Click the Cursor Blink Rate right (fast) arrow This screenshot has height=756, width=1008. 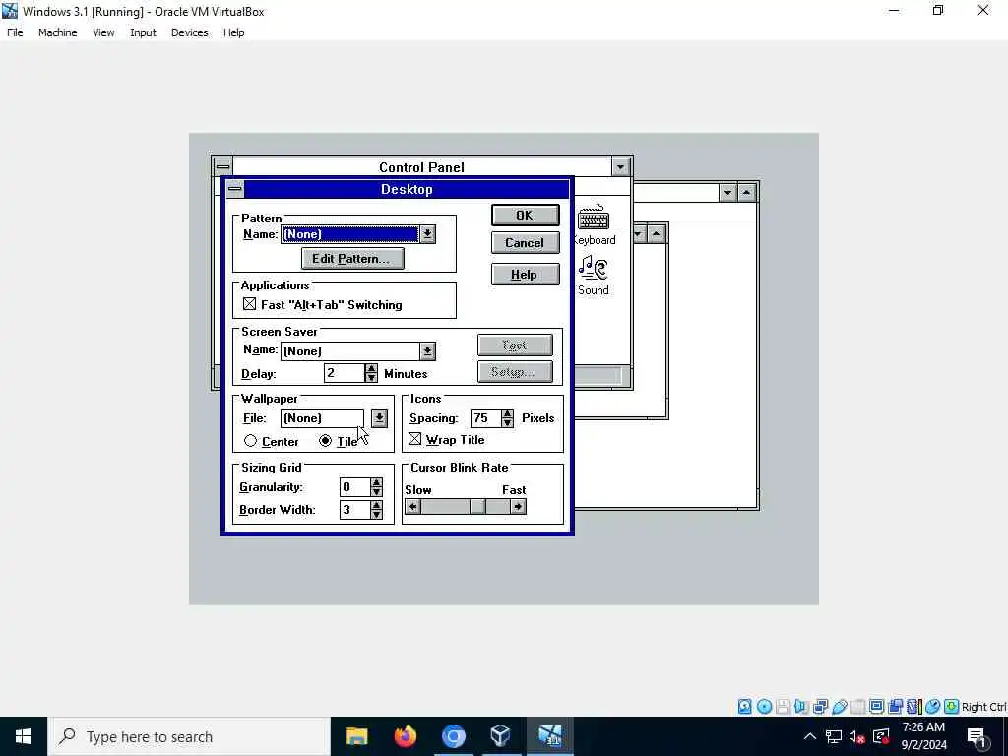[518, 507]
